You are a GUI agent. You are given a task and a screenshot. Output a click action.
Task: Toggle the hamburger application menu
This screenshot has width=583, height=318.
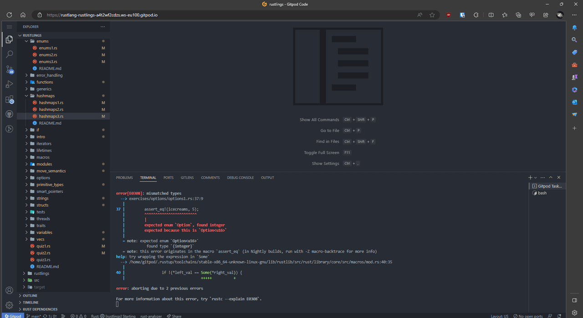pos(9,27)
